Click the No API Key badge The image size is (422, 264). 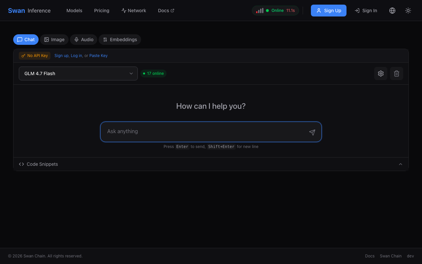pos(35,56)
